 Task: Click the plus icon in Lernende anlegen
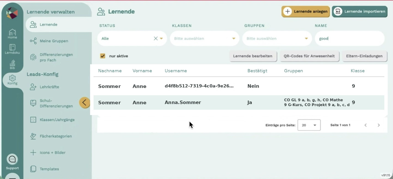[287, 11]
